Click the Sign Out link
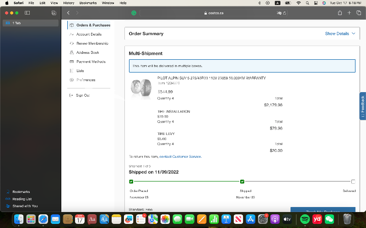The image size is (366, 228). pyautogui.click(x=82, y=95)
